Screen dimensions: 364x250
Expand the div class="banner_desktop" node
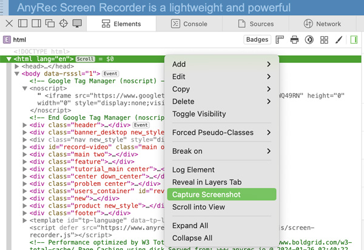click(25, 133)
